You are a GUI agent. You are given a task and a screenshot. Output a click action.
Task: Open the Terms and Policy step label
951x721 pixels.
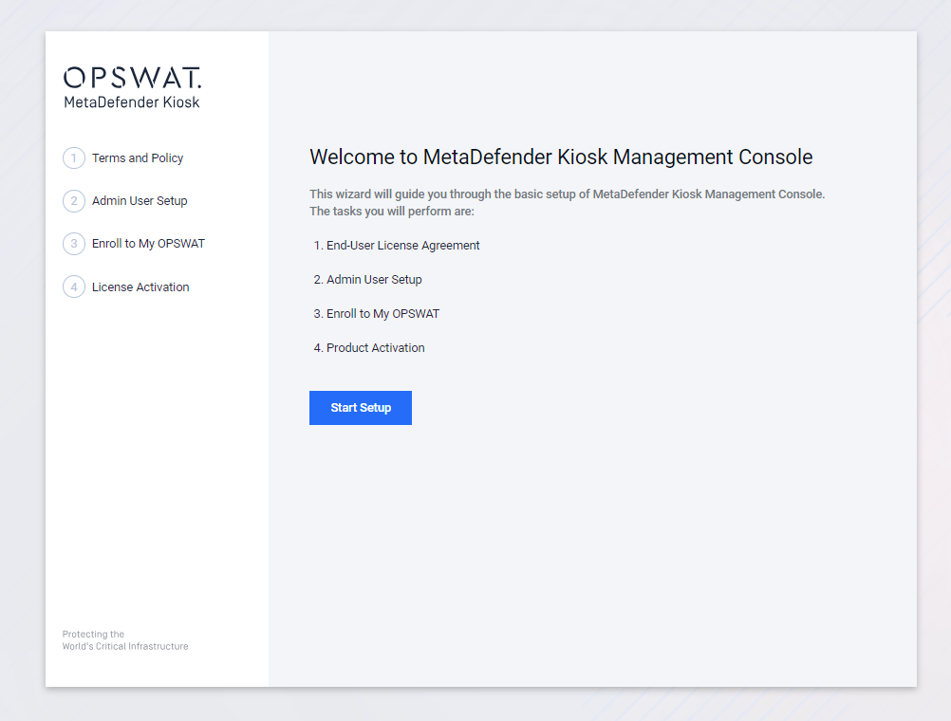(x=138, y=158)
